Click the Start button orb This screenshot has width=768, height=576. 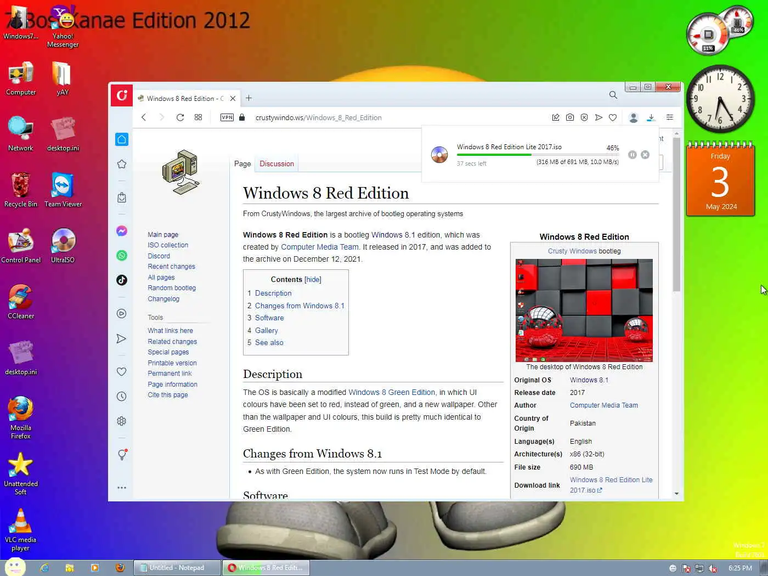[x=15, y=567]
